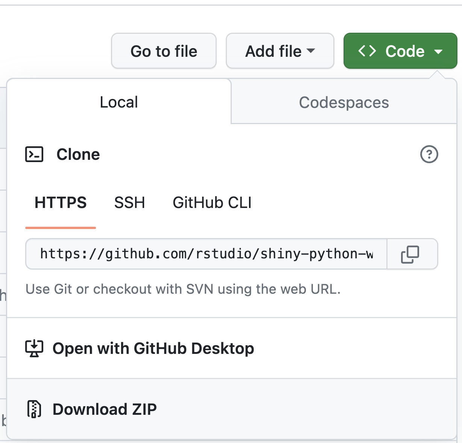Select the SSH clone method
The width and height of the screenshot is (462, 443).
[x=129, y=203]
